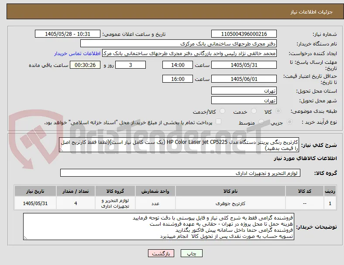Click the کارتریج جوهری item name cell
Viewport: 344px width, 265px height.
coord(230,203)
